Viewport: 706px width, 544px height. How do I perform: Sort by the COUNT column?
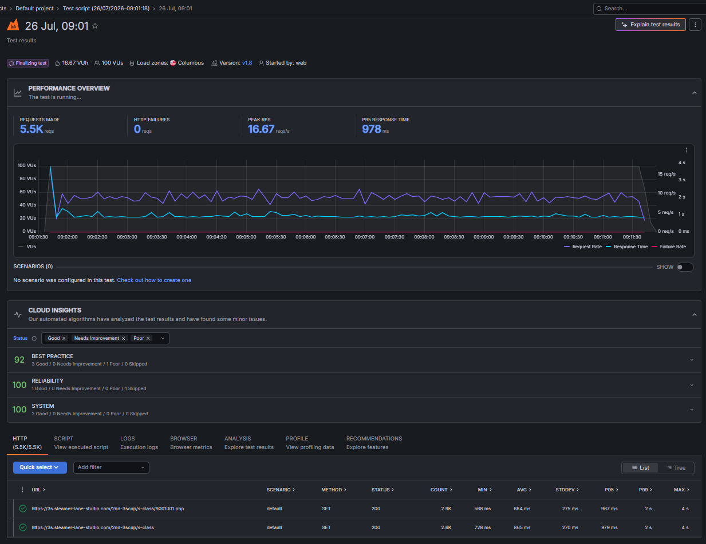(x=441, y=490)
